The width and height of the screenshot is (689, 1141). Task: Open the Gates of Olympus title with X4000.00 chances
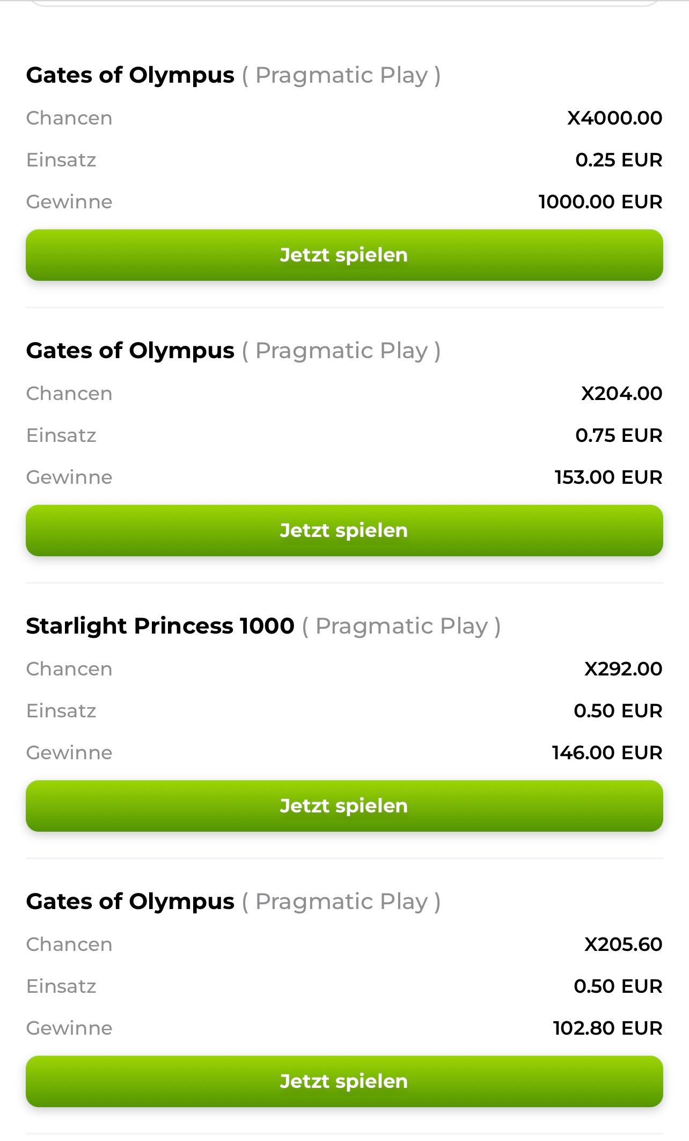(130, 75)
